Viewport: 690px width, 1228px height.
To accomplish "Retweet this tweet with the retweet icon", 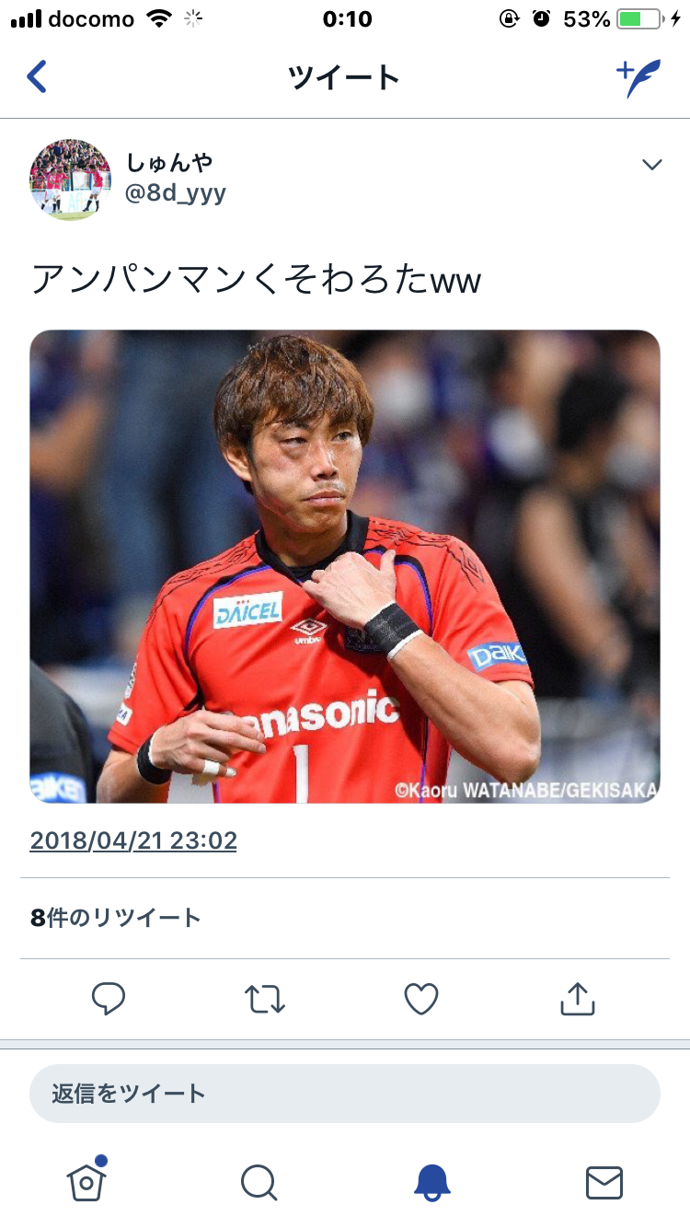I will click(x=265, y=999).
